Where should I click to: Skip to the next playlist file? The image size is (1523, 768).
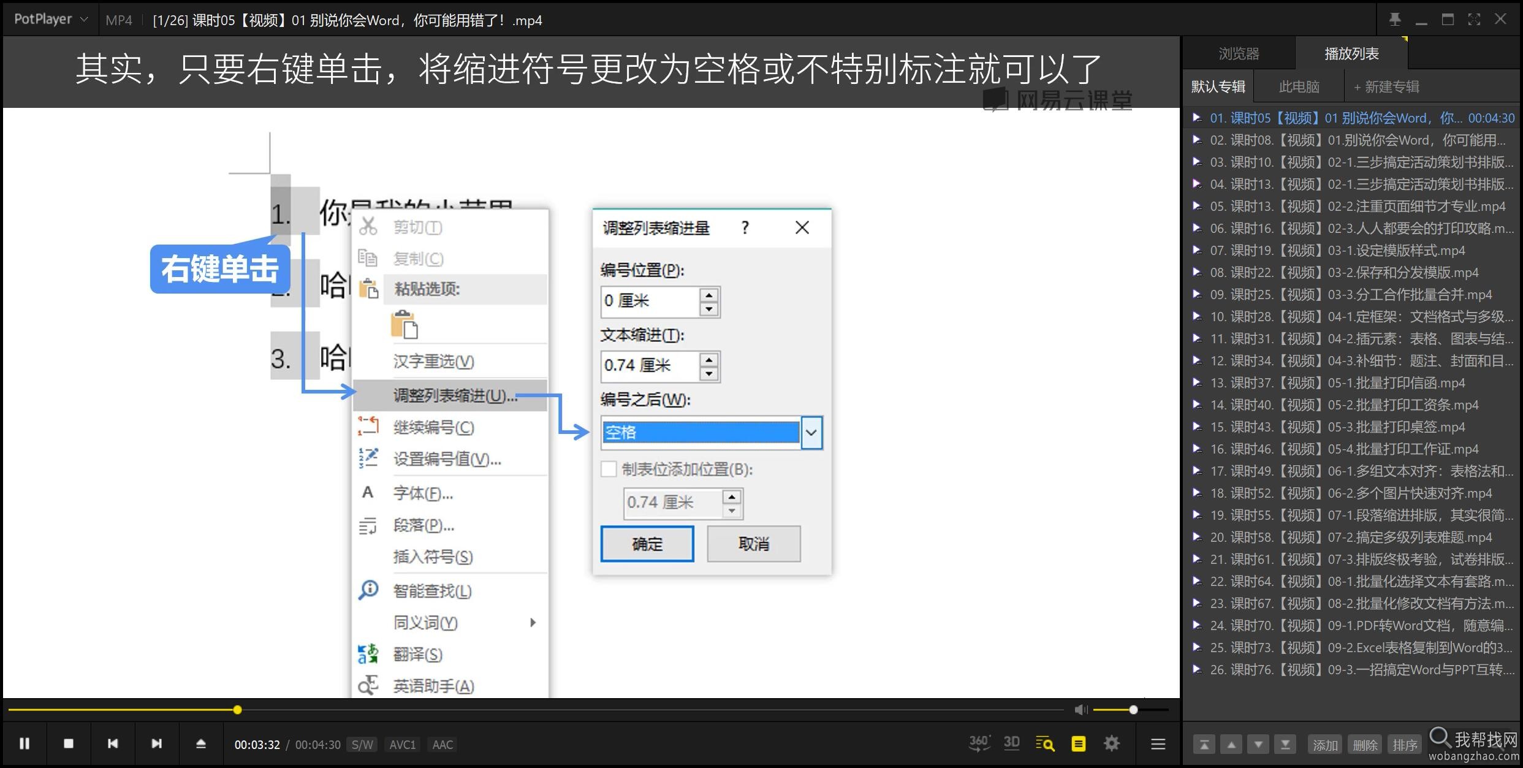tap(157, 743)
